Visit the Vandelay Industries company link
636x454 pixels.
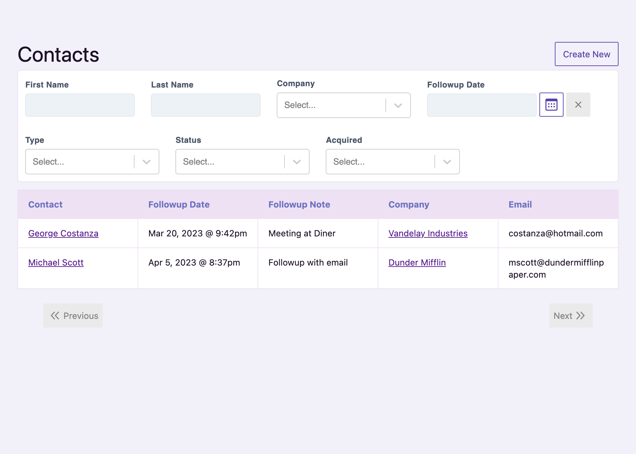(x=428, y=233)
